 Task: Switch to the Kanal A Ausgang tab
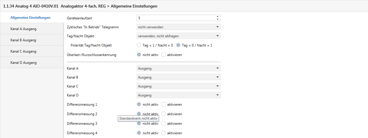click(23, 29)
